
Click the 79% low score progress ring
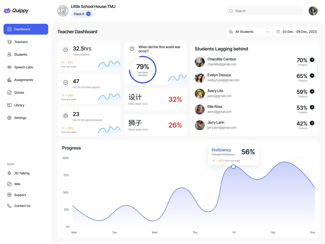tap(142, 70)
